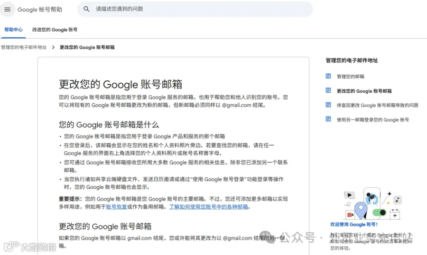427x255 pixels.
Task: Click the Google account illustration thumbnail
Action: (x=372, y=203)
